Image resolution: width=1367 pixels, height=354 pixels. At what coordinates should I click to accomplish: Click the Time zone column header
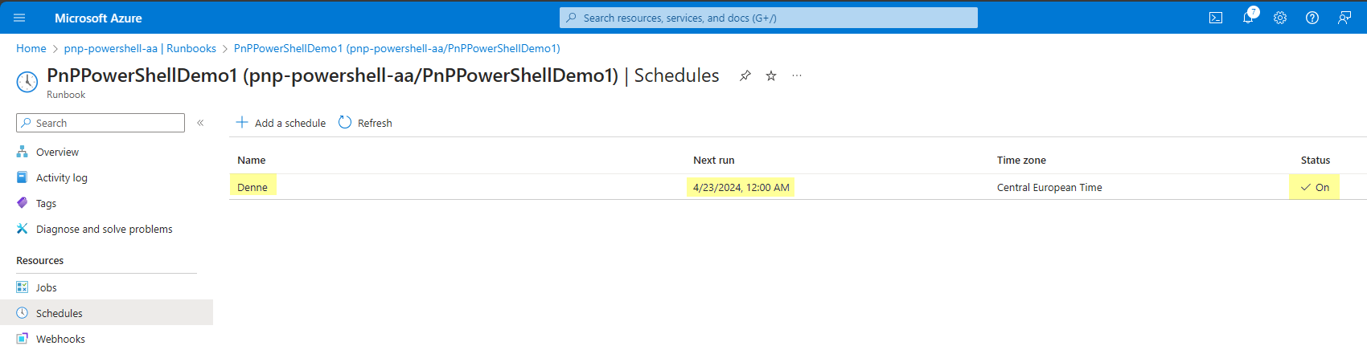(x=1021, y=160)
